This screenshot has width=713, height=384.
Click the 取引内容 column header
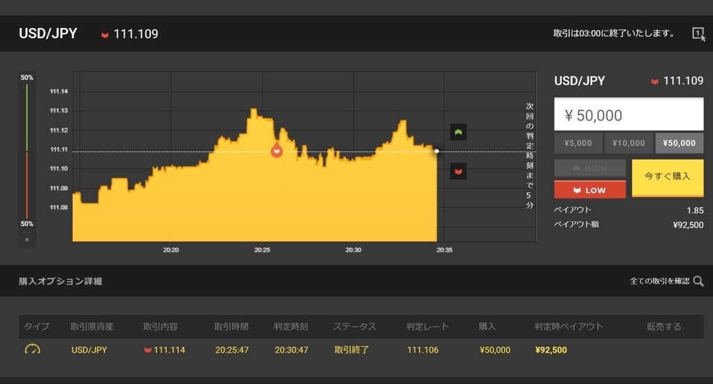[161, 326]
